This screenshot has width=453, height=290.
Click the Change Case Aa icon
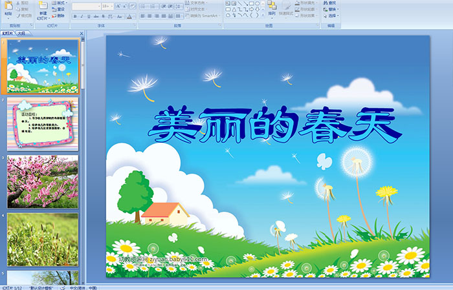click(x=120, y=16)
